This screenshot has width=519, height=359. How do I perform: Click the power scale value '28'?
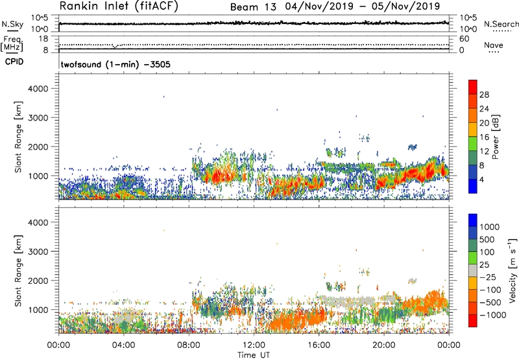tap(484, 95)
